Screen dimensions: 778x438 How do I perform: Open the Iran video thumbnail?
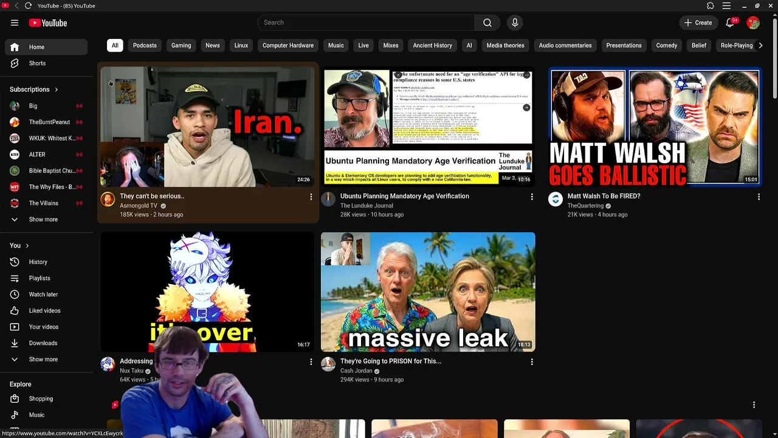pyautogui.click(x=208, y=127)
